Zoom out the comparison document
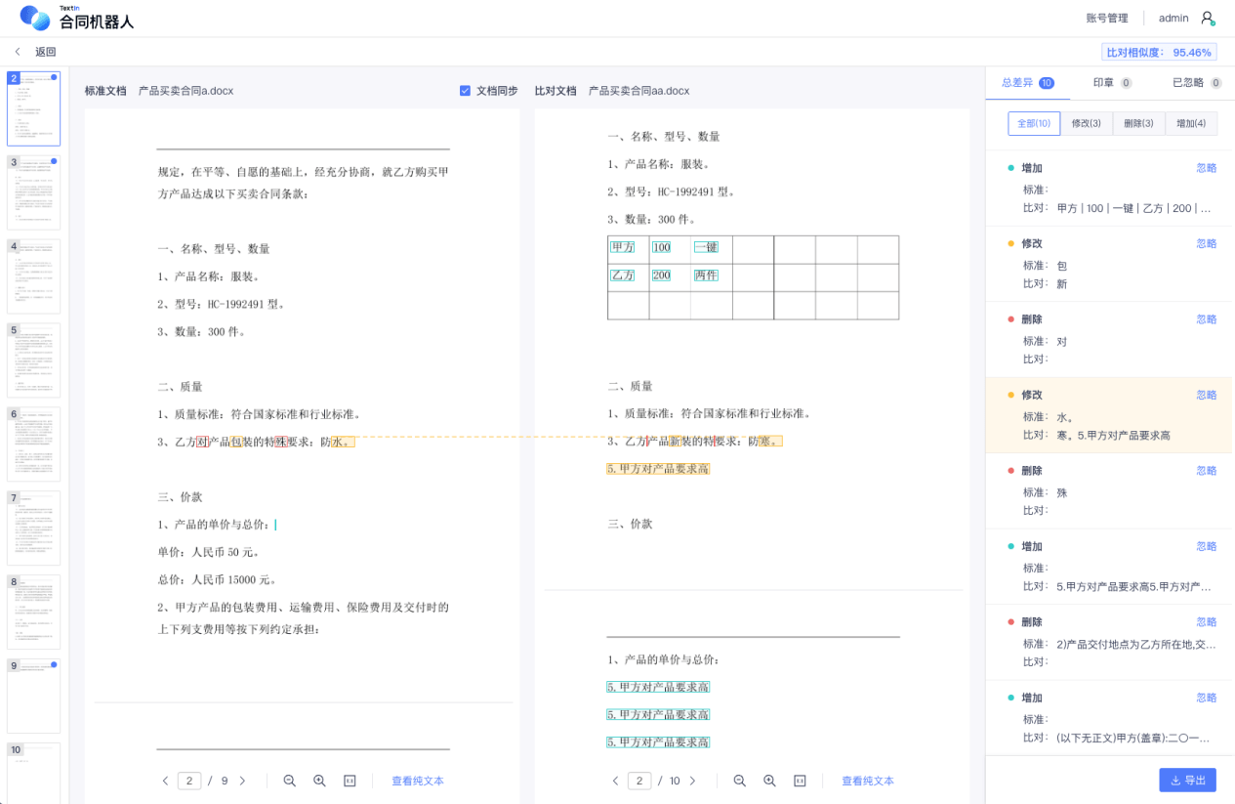Image resolution: width=1235 pixels, height=804 pixels. [x=739, y=781]
